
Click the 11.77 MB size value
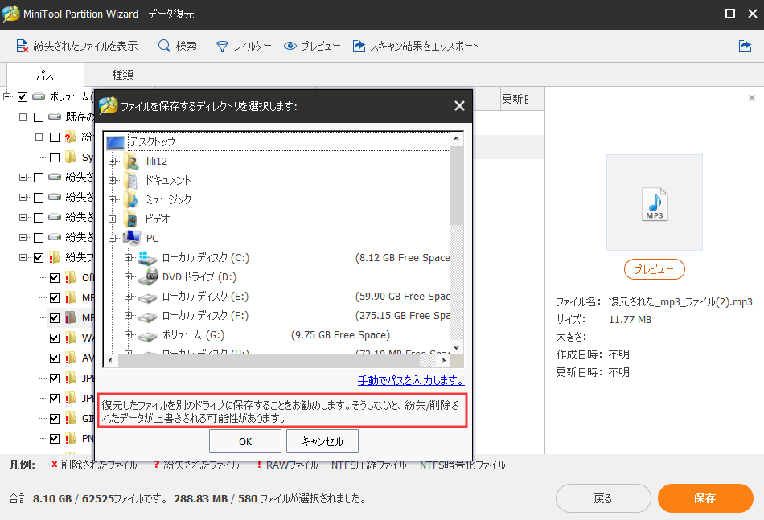coord(630,320)
